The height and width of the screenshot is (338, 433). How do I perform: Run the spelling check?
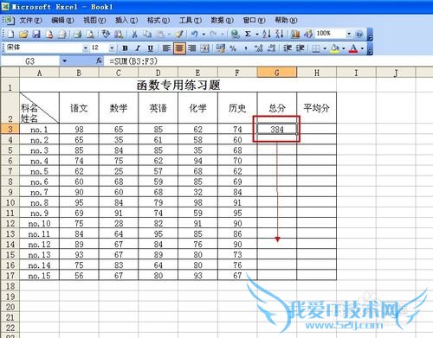click(106, 35)
